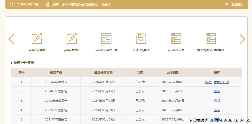The width and height of the screenshot is (252, 124).
Task: Click the 操作 column header
Action: click(x=217, y=72)
